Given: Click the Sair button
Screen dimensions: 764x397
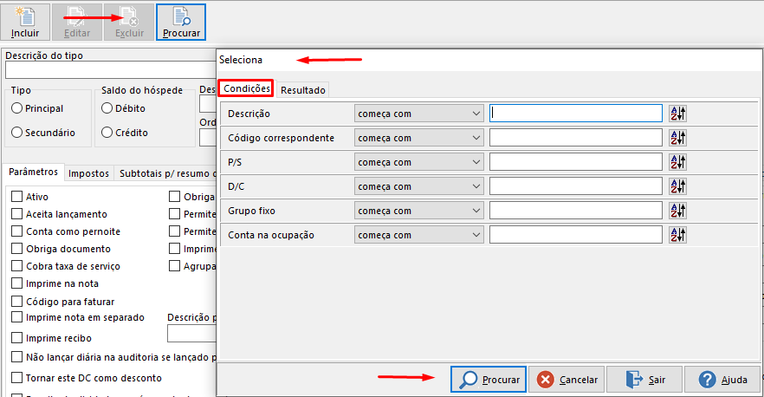Looking at the screenshot, I should [644, 380].
